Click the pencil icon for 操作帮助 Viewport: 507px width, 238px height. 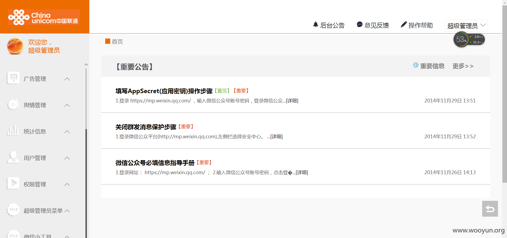point(404,25)
